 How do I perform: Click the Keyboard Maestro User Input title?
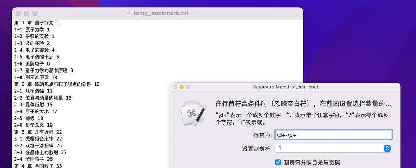pyautogui.click(x=286, y=87)
